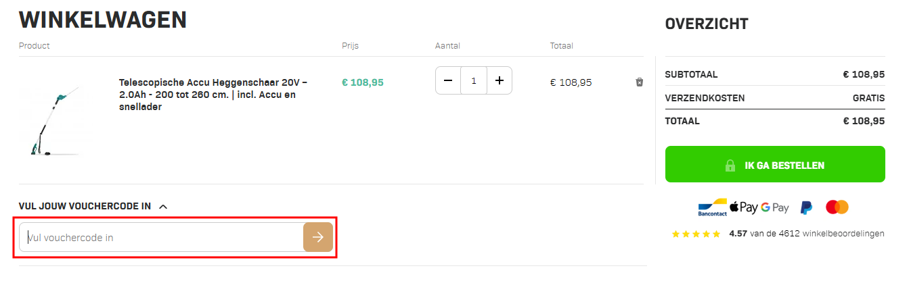Click the Mastercard logo
Image resolution: width=909 pixels, height=283 pixels.
point(837,207)
